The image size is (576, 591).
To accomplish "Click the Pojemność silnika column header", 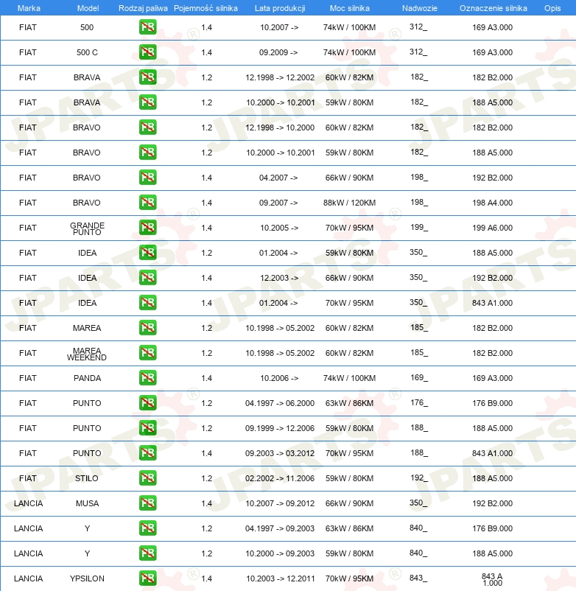I will point(206,8).
